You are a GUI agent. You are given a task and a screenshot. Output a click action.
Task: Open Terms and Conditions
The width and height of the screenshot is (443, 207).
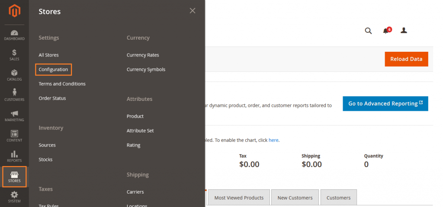[62, 84]
